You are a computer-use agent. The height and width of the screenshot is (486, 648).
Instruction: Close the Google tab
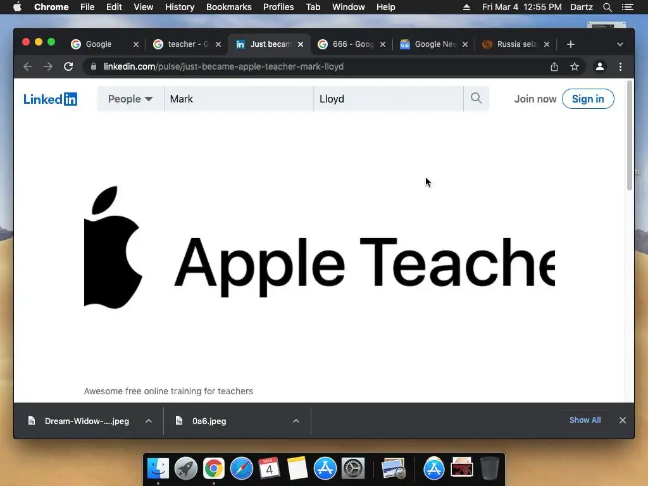(136, 44)
